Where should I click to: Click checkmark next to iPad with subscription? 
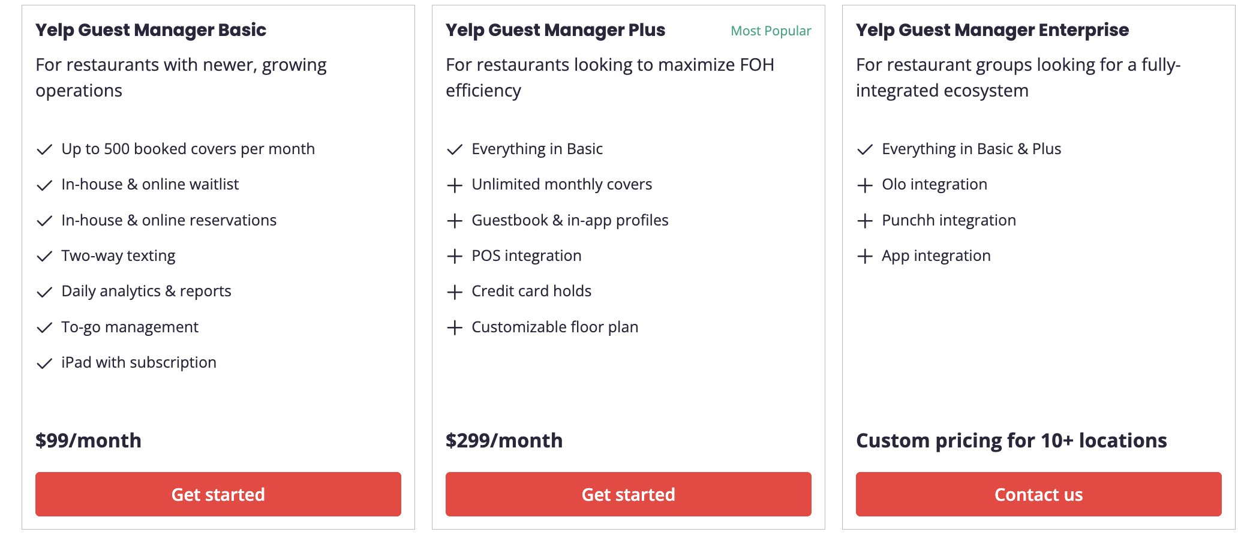coord(44,363)
